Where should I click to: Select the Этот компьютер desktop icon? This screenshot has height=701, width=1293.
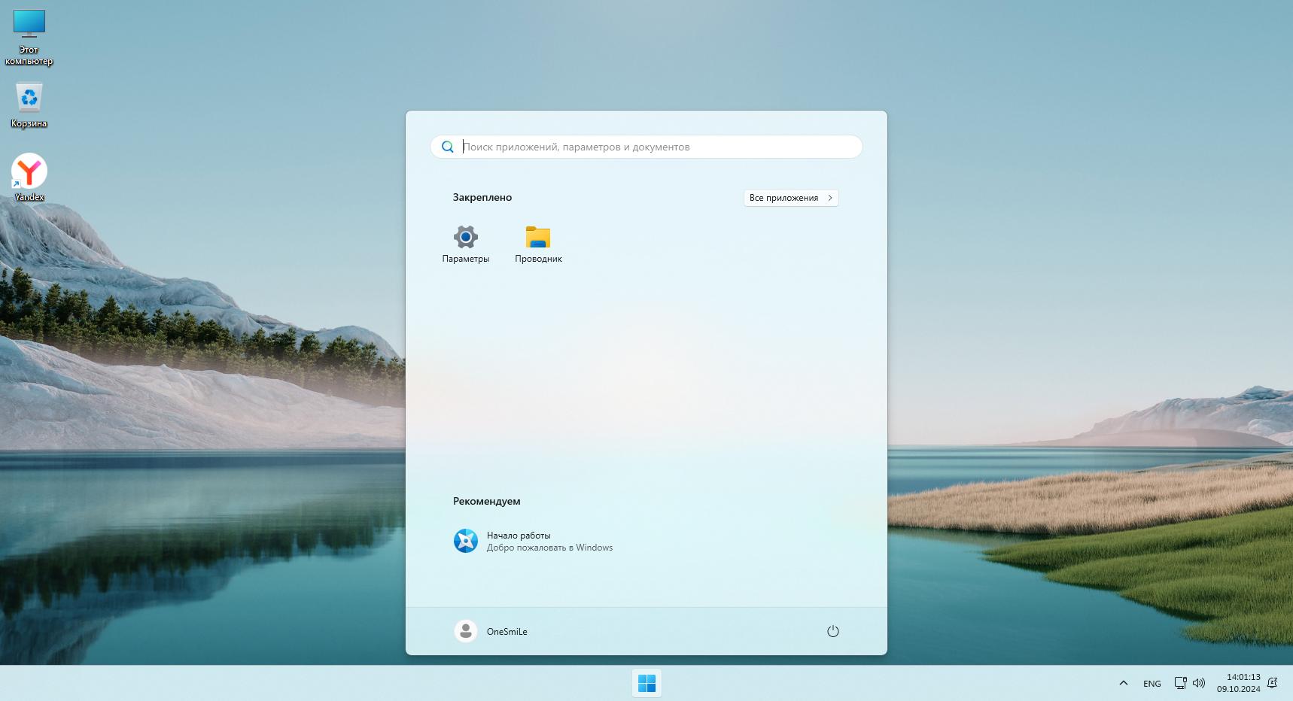click(29, 38)
